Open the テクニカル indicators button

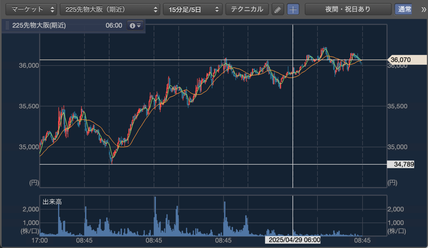(247, 9)
